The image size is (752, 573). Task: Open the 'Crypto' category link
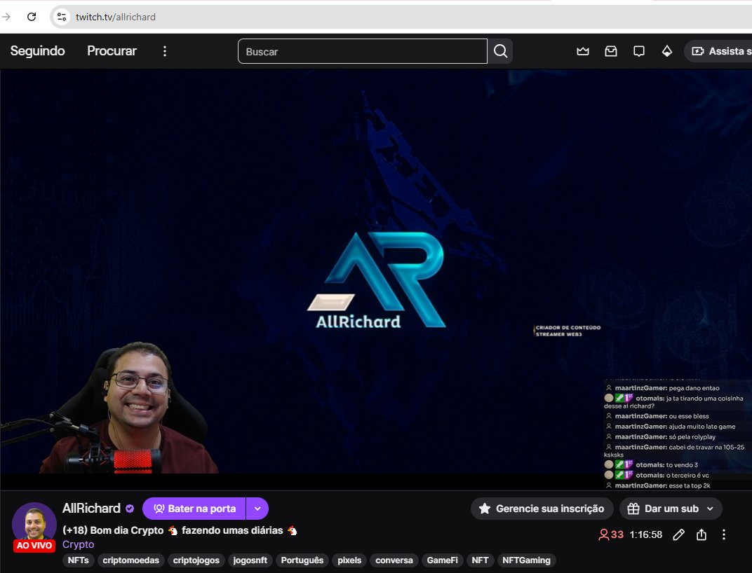tap(78, 544)
